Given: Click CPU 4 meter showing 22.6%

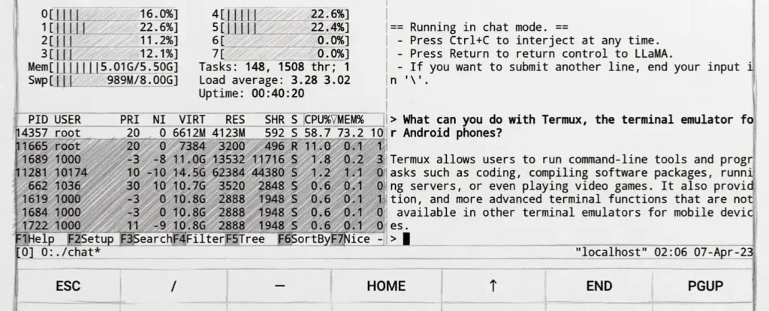Looking at the screenshot, I should coord(281,14).
